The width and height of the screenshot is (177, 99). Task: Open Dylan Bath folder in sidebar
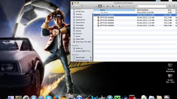point(80,39)
